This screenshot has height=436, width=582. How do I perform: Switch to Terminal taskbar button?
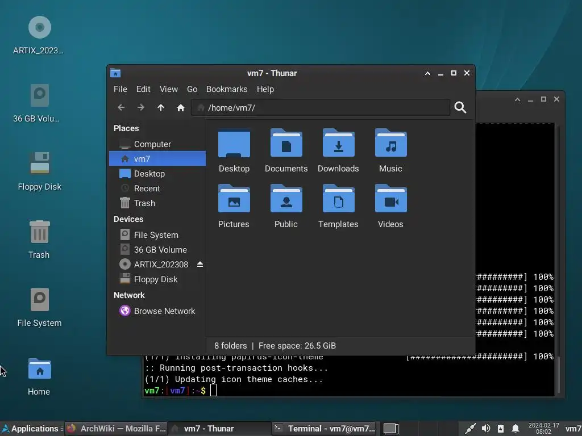pyautogui.click(x=324, y=429)
